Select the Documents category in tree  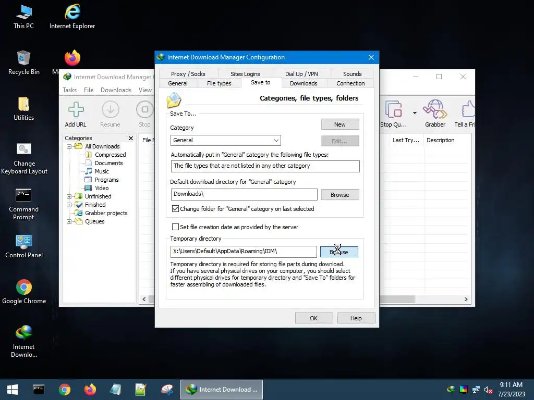pyautogui.click(x=108, y=163)
